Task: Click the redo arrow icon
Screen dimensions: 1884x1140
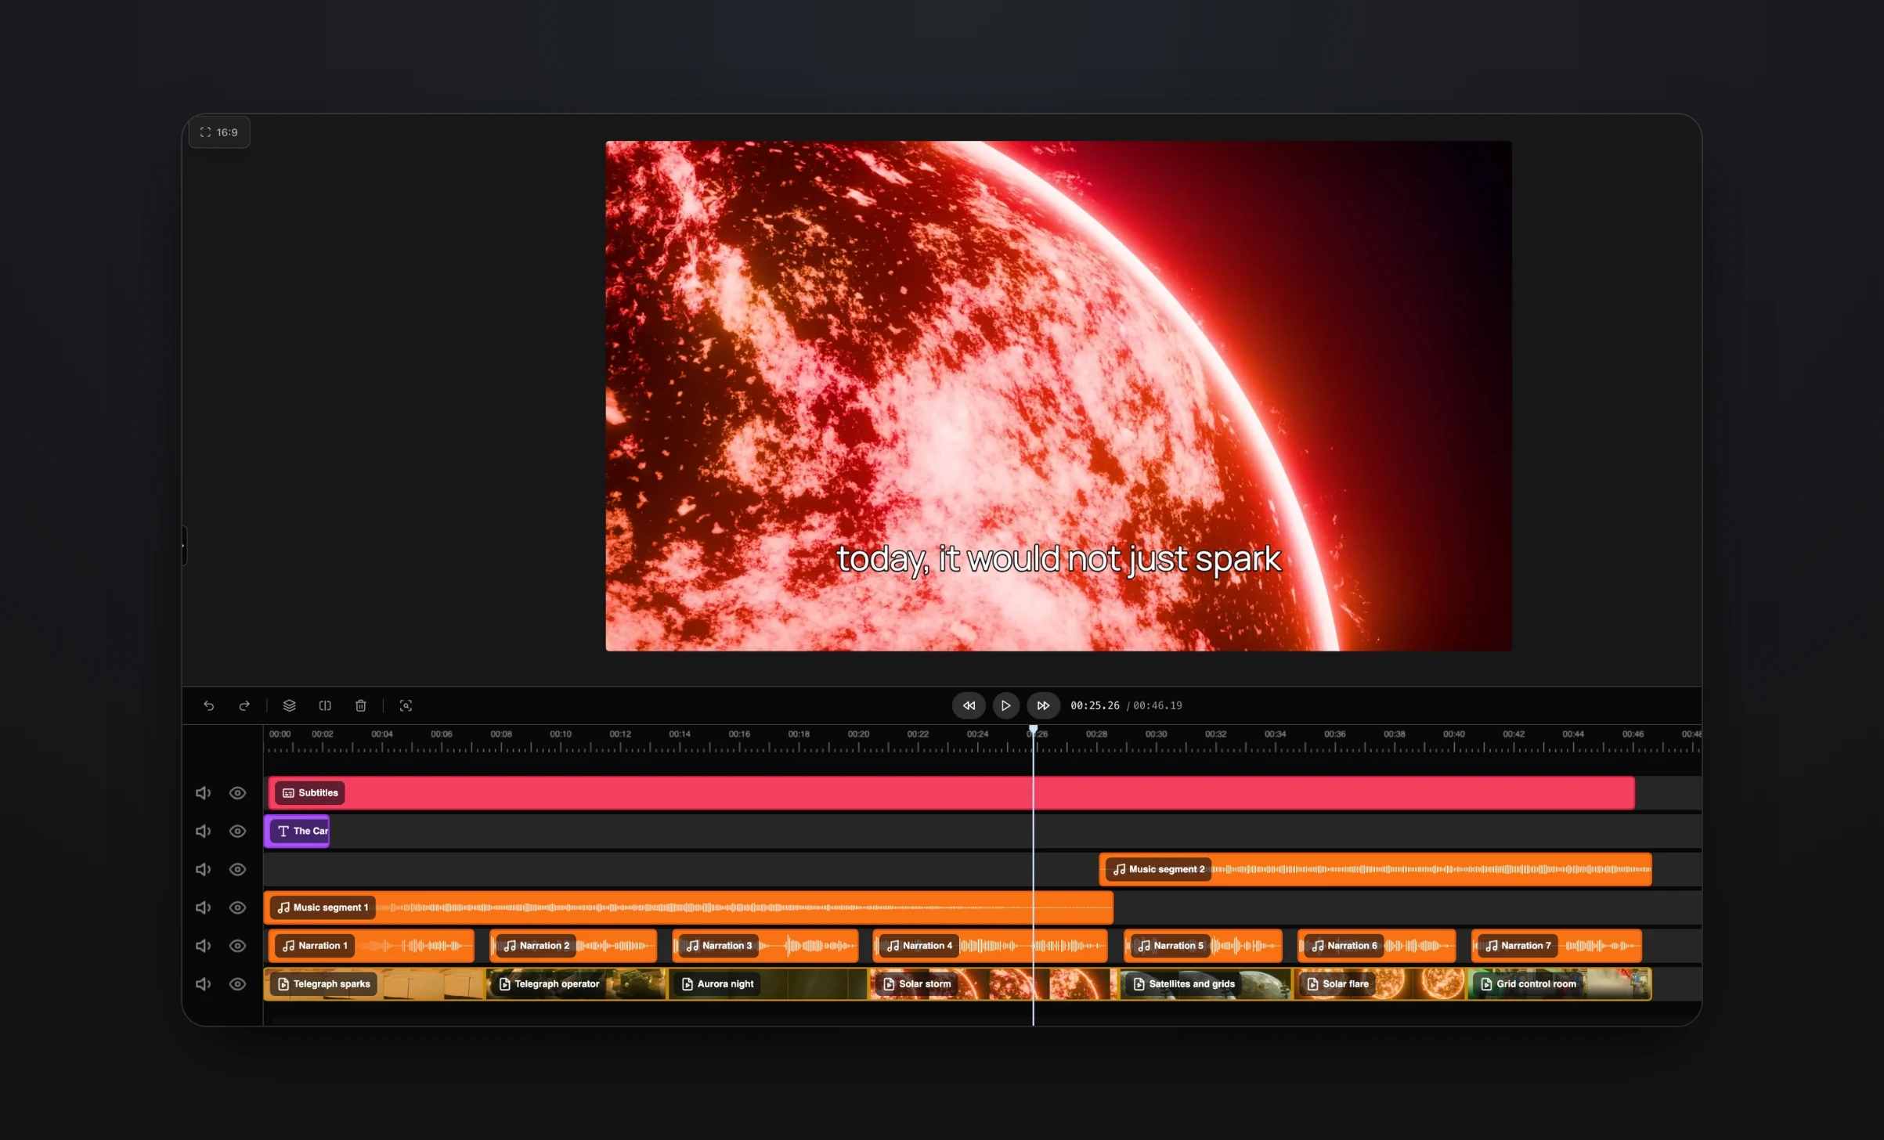Action: 244,705
